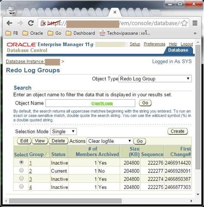
Task: Click the View button
Action: [x=40, y=141]
